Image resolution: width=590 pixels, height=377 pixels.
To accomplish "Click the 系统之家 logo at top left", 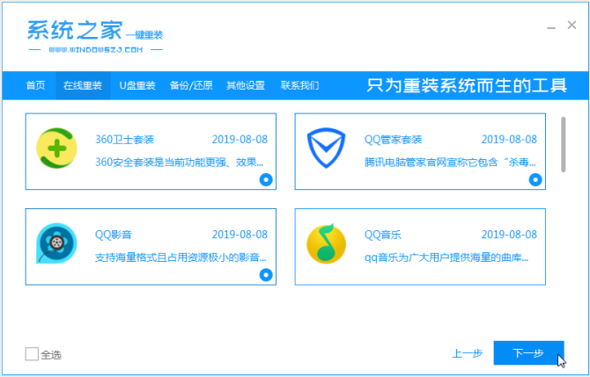I will click(x=95, y=36).
